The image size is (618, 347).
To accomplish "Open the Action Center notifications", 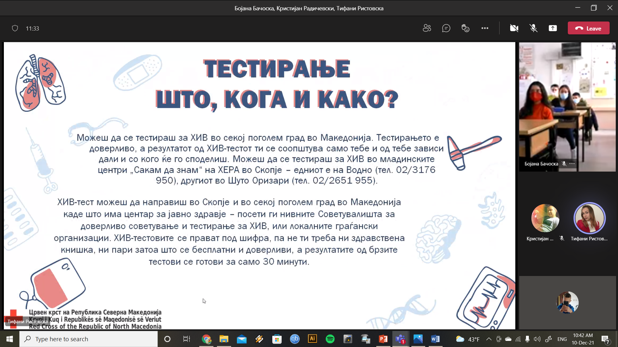I will click(606, 339).
